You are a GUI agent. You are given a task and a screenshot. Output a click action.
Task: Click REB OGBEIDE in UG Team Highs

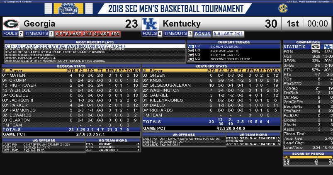pyautogui.click(x=113, y=147)
